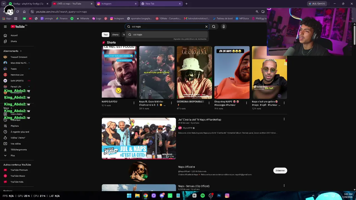Play the 'Naps c'est une galère' short
The height and width of the screenshot is (200, 356).
270,72
